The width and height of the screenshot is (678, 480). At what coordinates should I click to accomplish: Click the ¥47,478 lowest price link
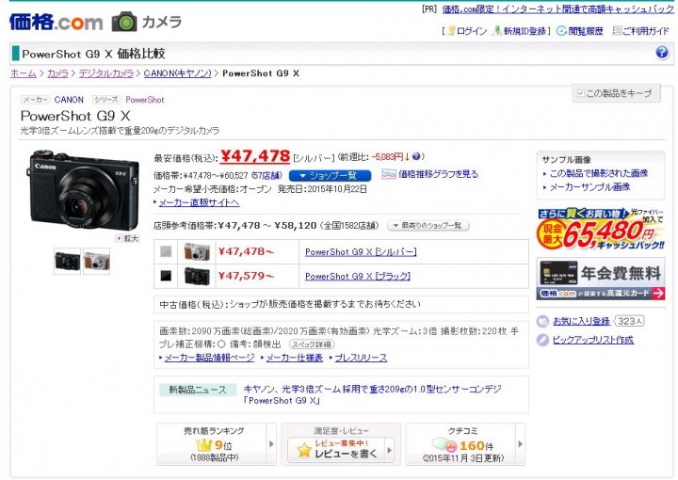pyautogui.click(x=255, y=155)
